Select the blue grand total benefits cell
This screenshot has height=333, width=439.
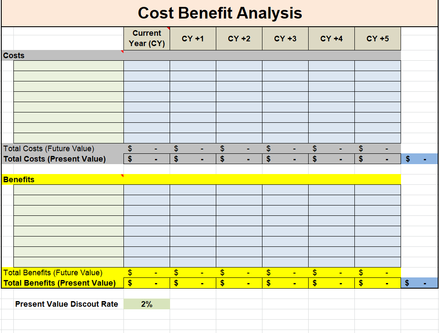click(419, 283)
